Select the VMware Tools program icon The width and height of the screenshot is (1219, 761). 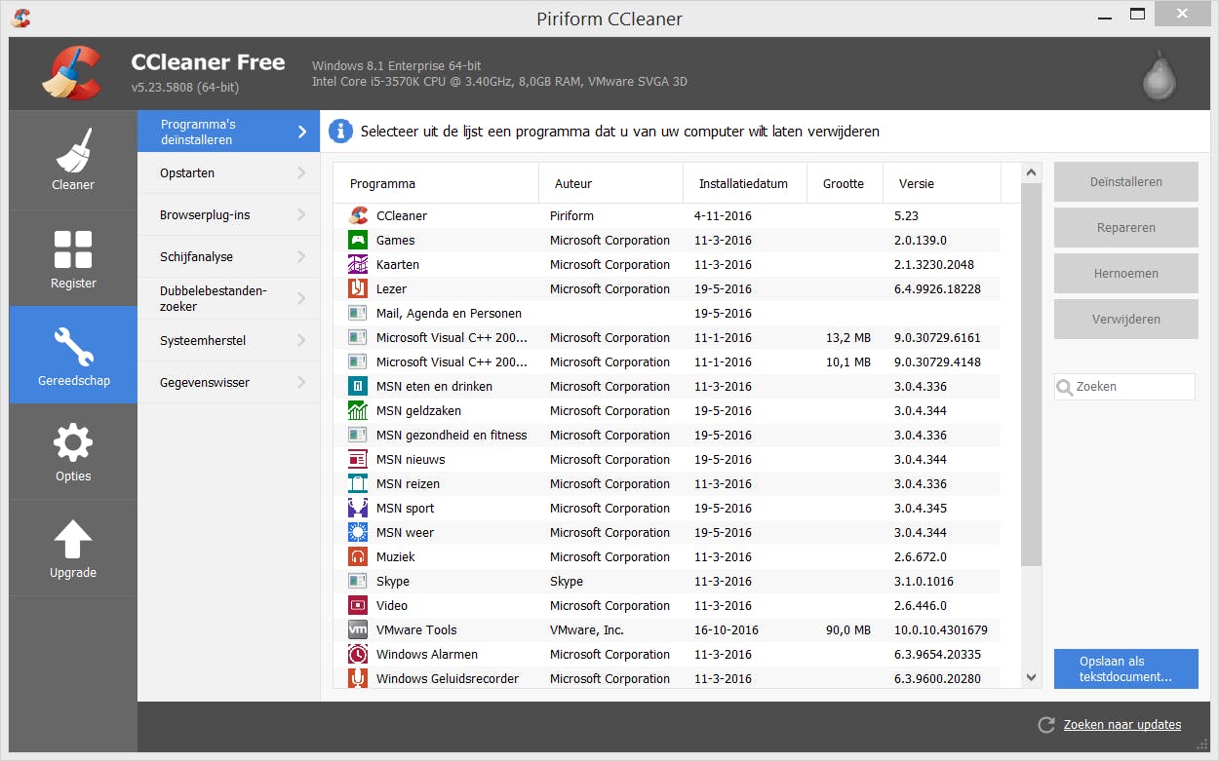[358, 629]
